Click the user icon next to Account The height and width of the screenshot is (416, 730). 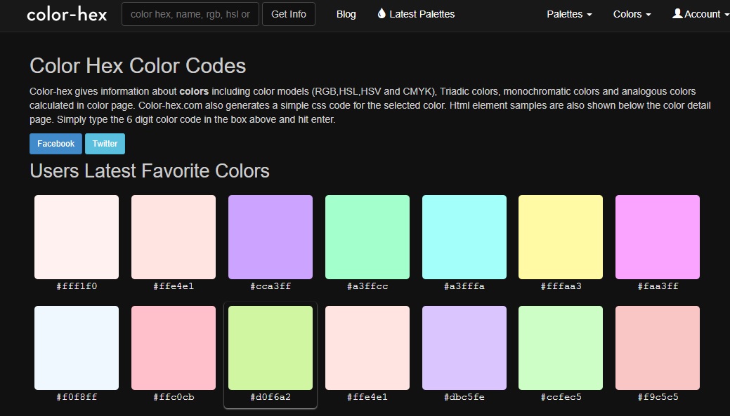point(676,13)
